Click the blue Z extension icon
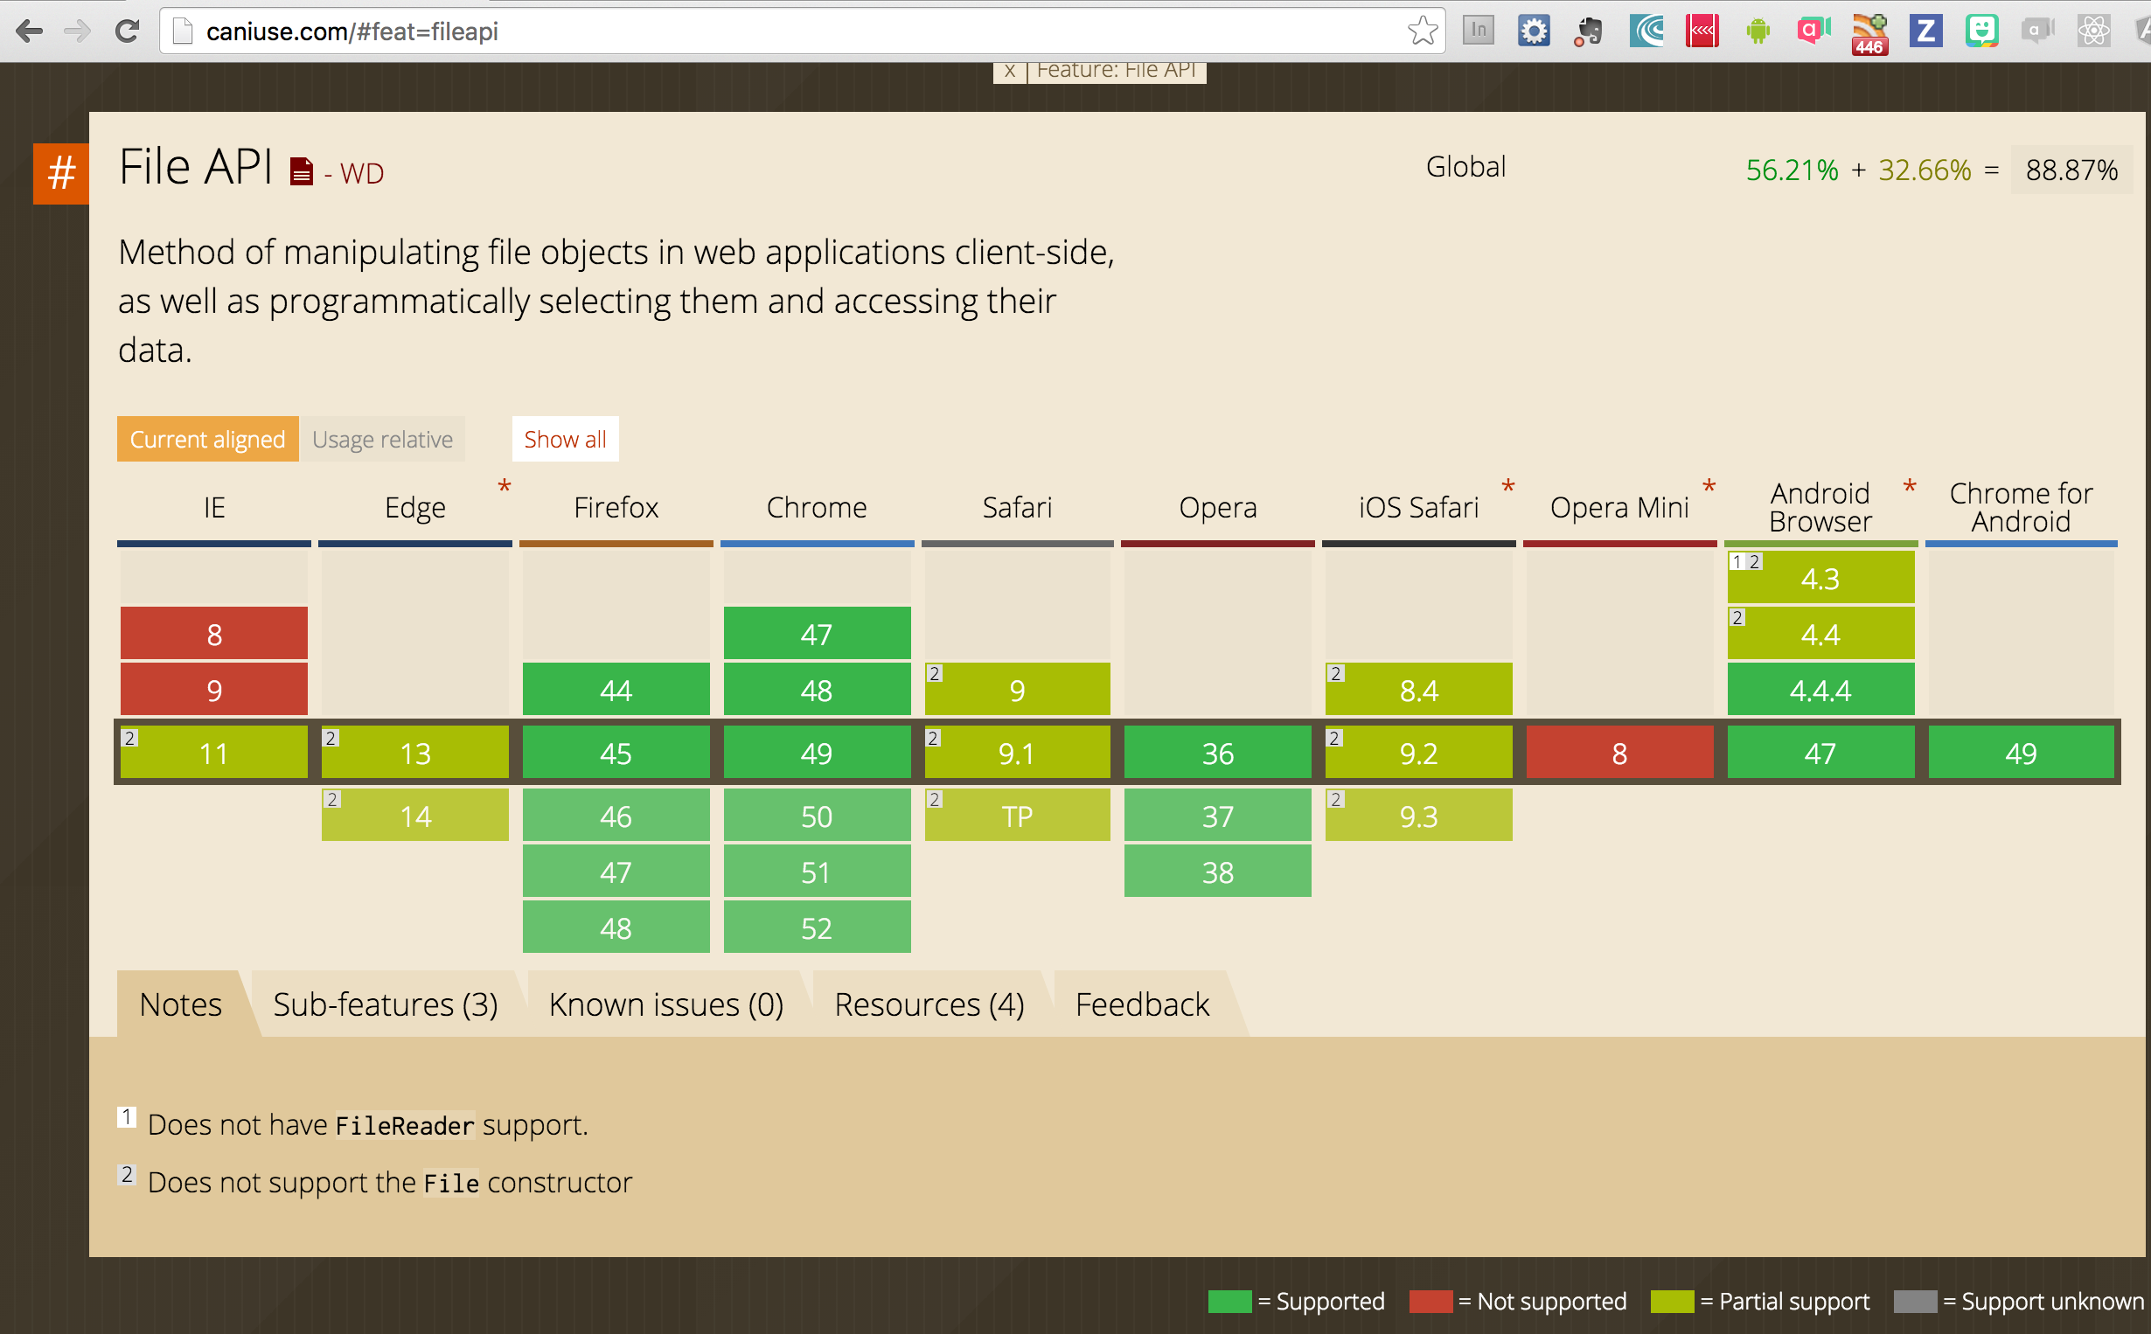Image resolution: width=2151 pixels, height=1334 pixels. pos(1925,31)
